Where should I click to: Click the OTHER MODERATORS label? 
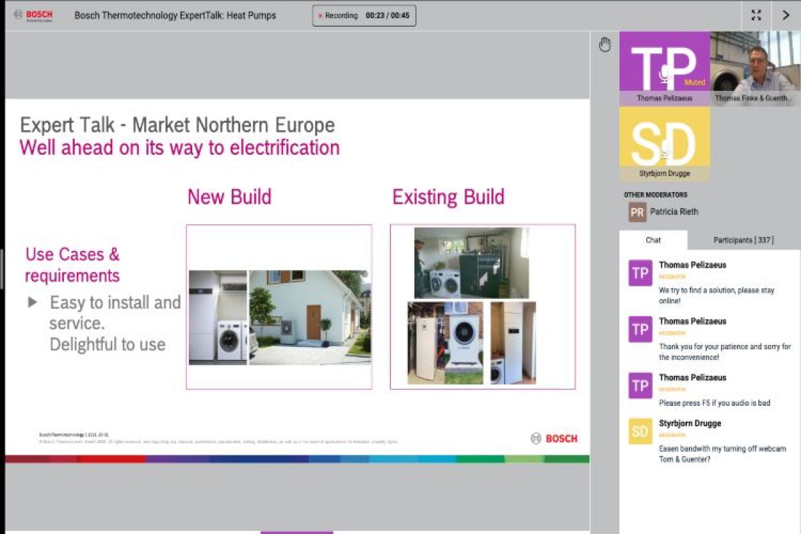[655, 195]
